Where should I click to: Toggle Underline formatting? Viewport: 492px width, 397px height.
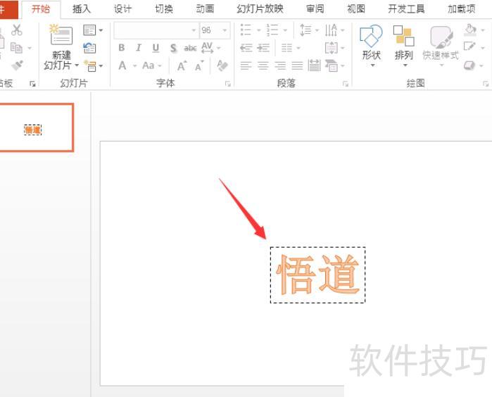(x=156, y=48)
